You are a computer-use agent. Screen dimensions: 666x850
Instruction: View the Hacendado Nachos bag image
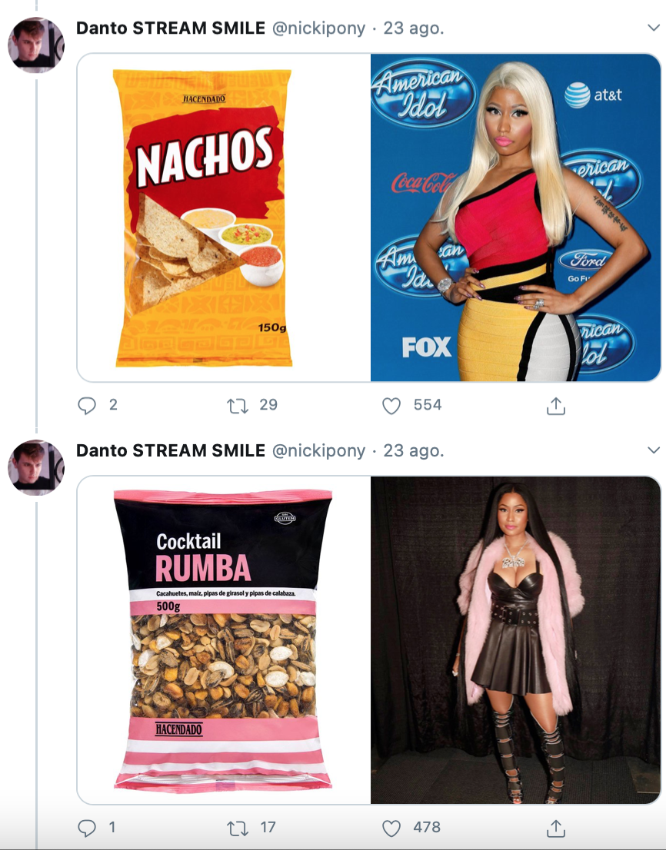(224, 217)
